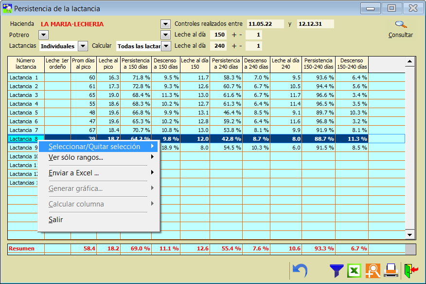Open the Hacienda dropdown arrow
The image size is (426, 284).
coord(165,24)
